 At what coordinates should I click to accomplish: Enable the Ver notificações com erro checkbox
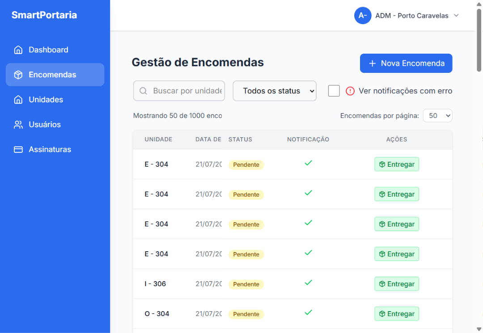pyautogui.click(x=334, y=90)
